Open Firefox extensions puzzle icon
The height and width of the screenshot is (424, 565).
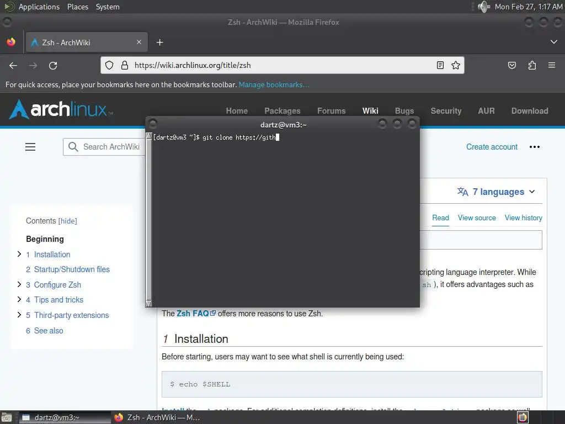pyautogui.click(x=532, y=65)
